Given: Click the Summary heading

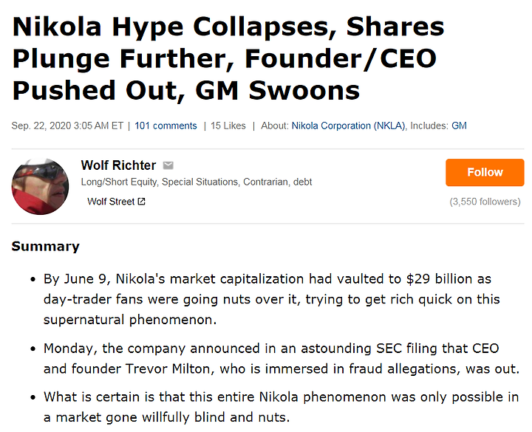Looking at the screenshot, I should (46, 246).
